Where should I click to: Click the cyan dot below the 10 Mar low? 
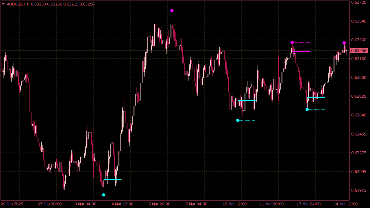(238, 120)
